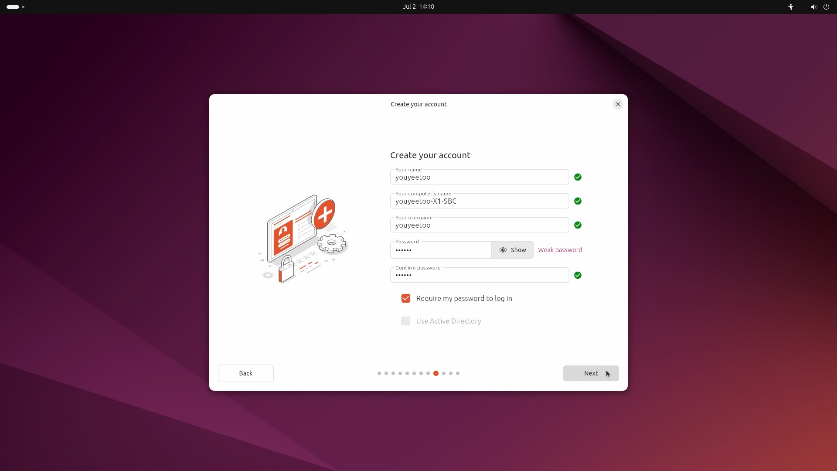Reveal the password using the eye icon
837x471 pixels.
pyautogui.click(x=502, y=250)
